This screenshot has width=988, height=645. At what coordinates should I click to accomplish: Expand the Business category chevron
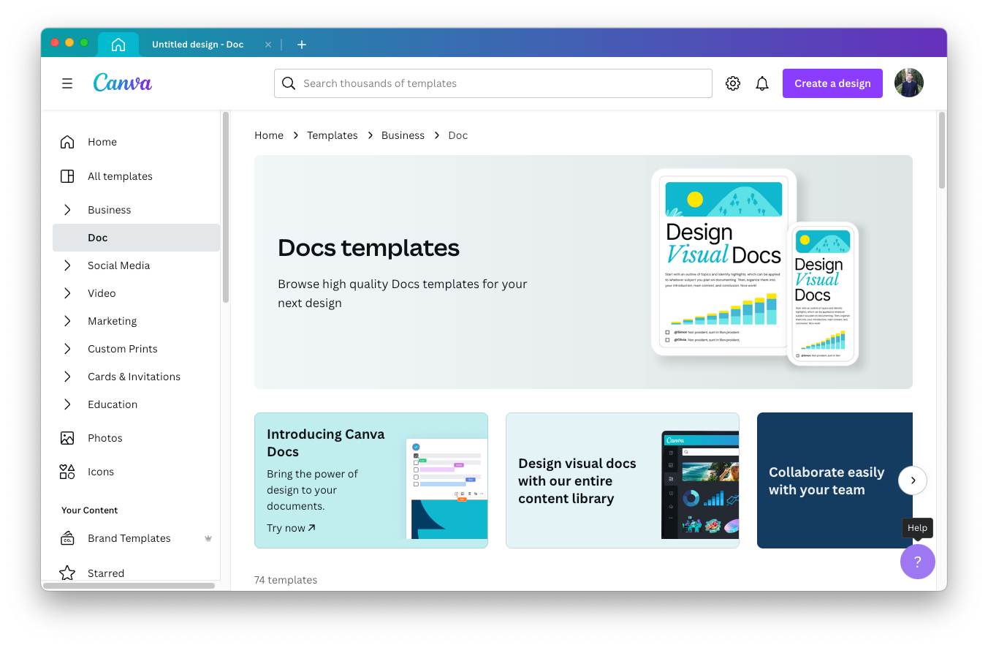(67, 210)
